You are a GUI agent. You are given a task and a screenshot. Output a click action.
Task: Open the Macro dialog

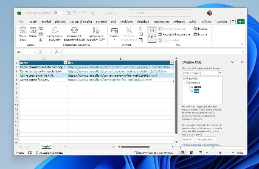33,32
